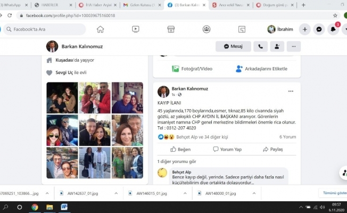Click the Create plus icon in header
This screenshot has width=347, height=213.
pos(305,29)
